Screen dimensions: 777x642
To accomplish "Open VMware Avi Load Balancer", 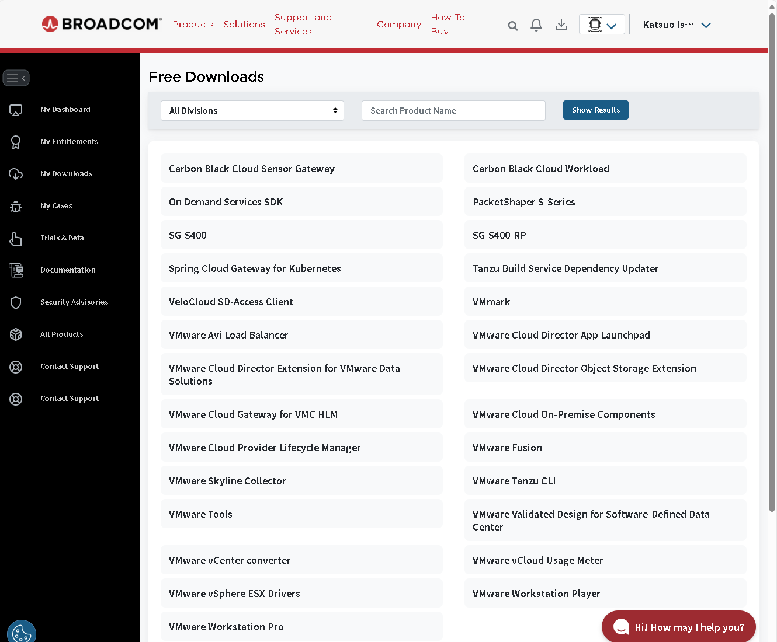I will (x=301, y=335).
